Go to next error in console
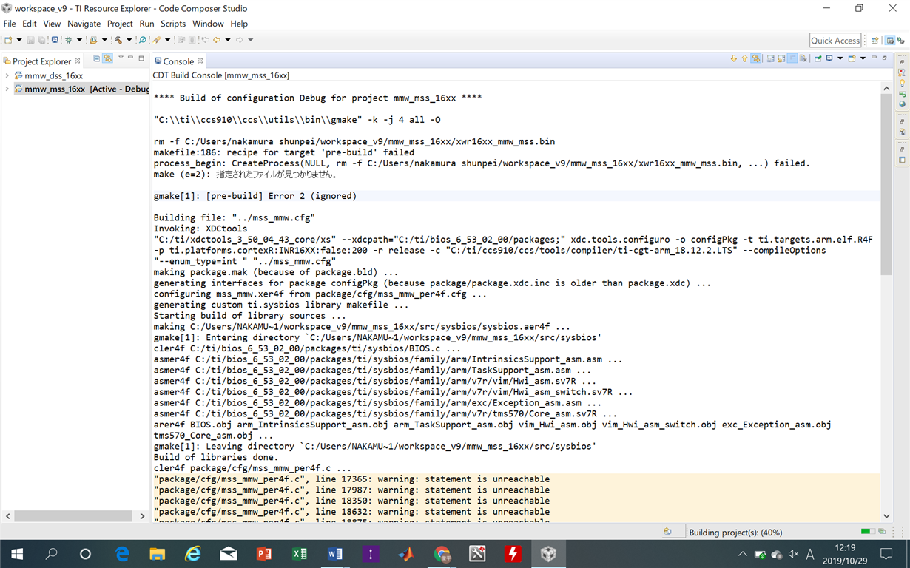Viewport: 910px width, 568px height. (x=734, y=58)
